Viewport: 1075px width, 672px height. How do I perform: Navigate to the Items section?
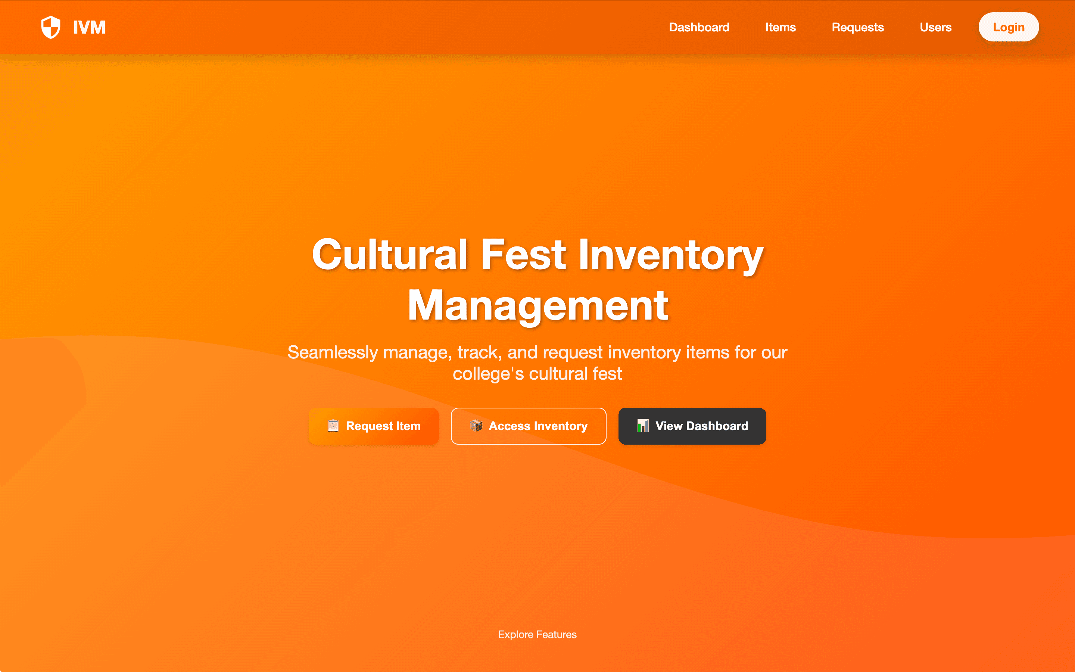(x=780, y=27)
